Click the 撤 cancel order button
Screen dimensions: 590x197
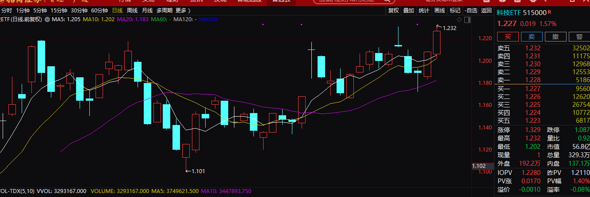(x=555, y=37)
